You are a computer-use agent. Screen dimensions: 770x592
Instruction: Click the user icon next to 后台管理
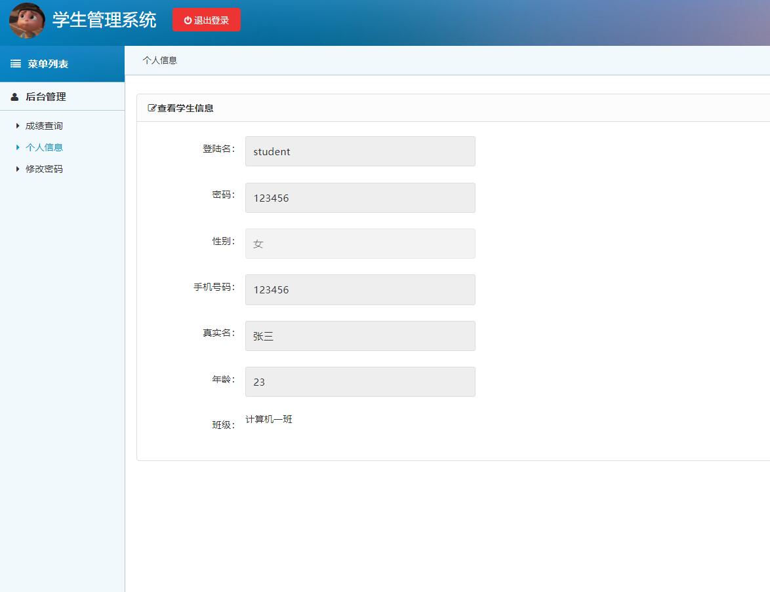pos(14,96)
